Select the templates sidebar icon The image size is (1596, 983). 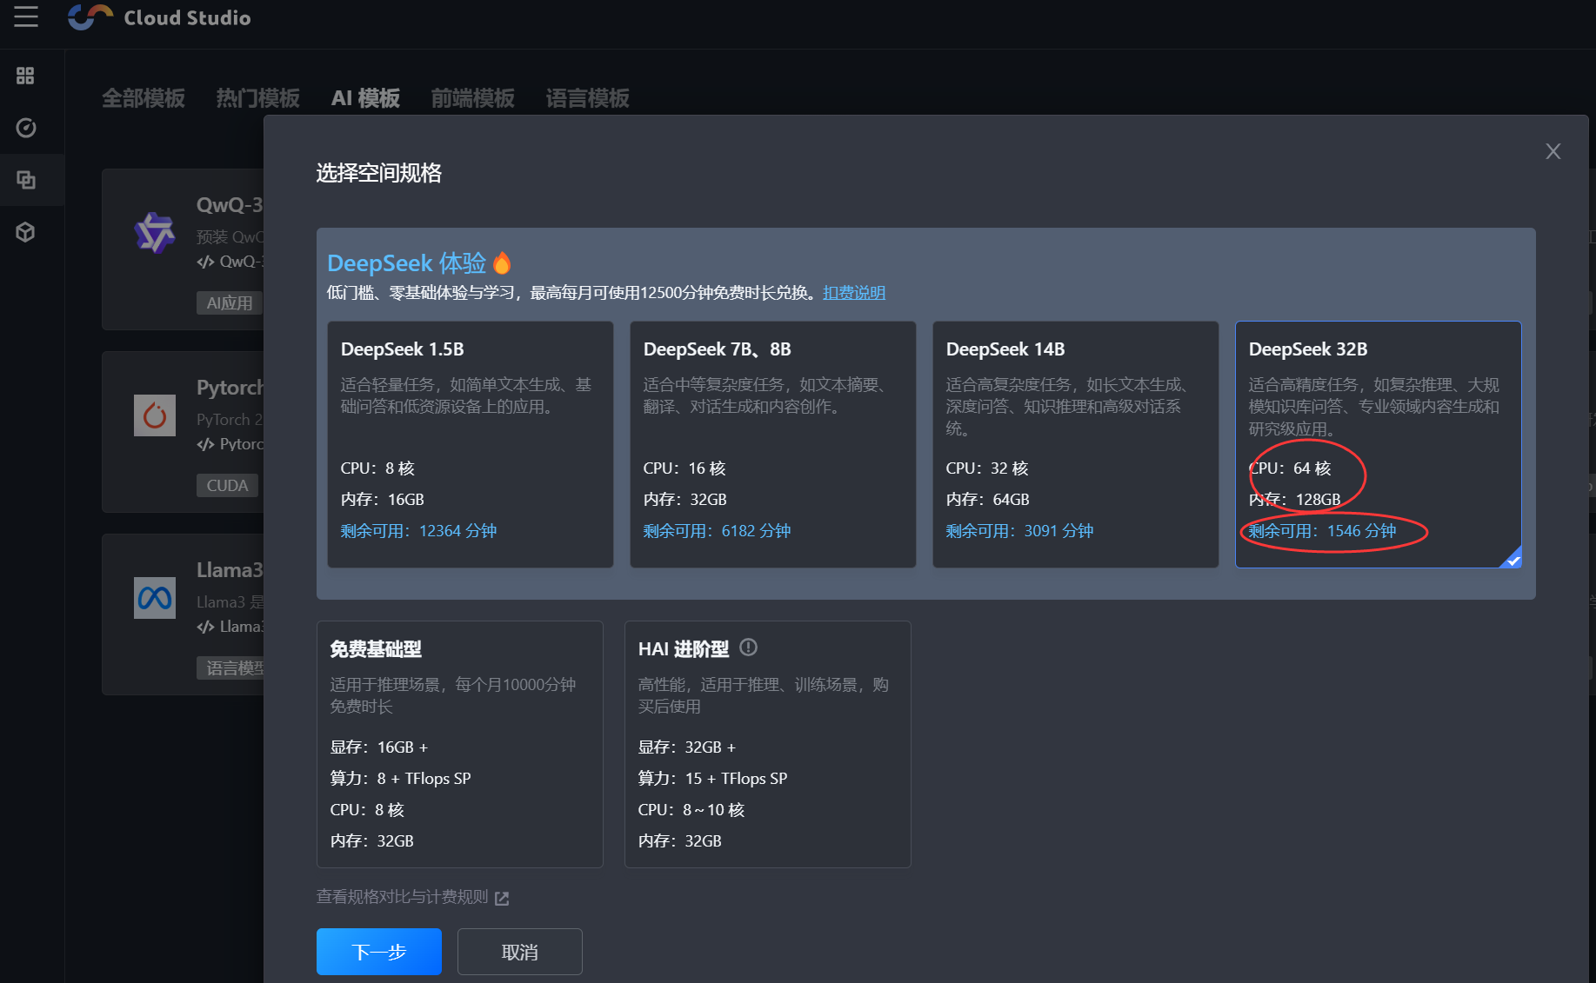click(26, 180)
